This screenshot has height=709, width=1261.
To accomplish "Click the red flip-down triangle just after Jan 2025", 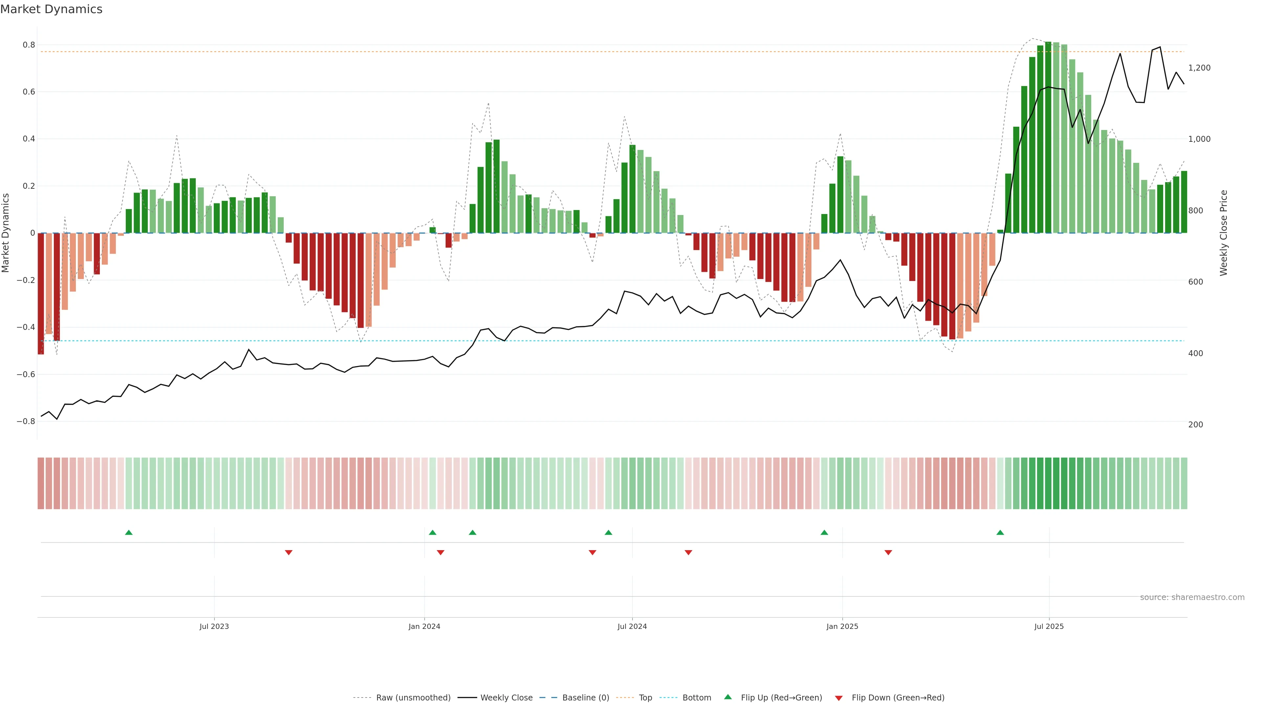I will [x=889, y=552].
